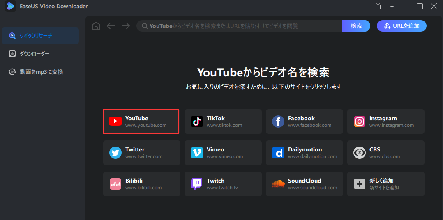Click the Instagram logo icon
The height and width of the screenshot is (220, 443).
pyautogui.click(x=359, y=121)
